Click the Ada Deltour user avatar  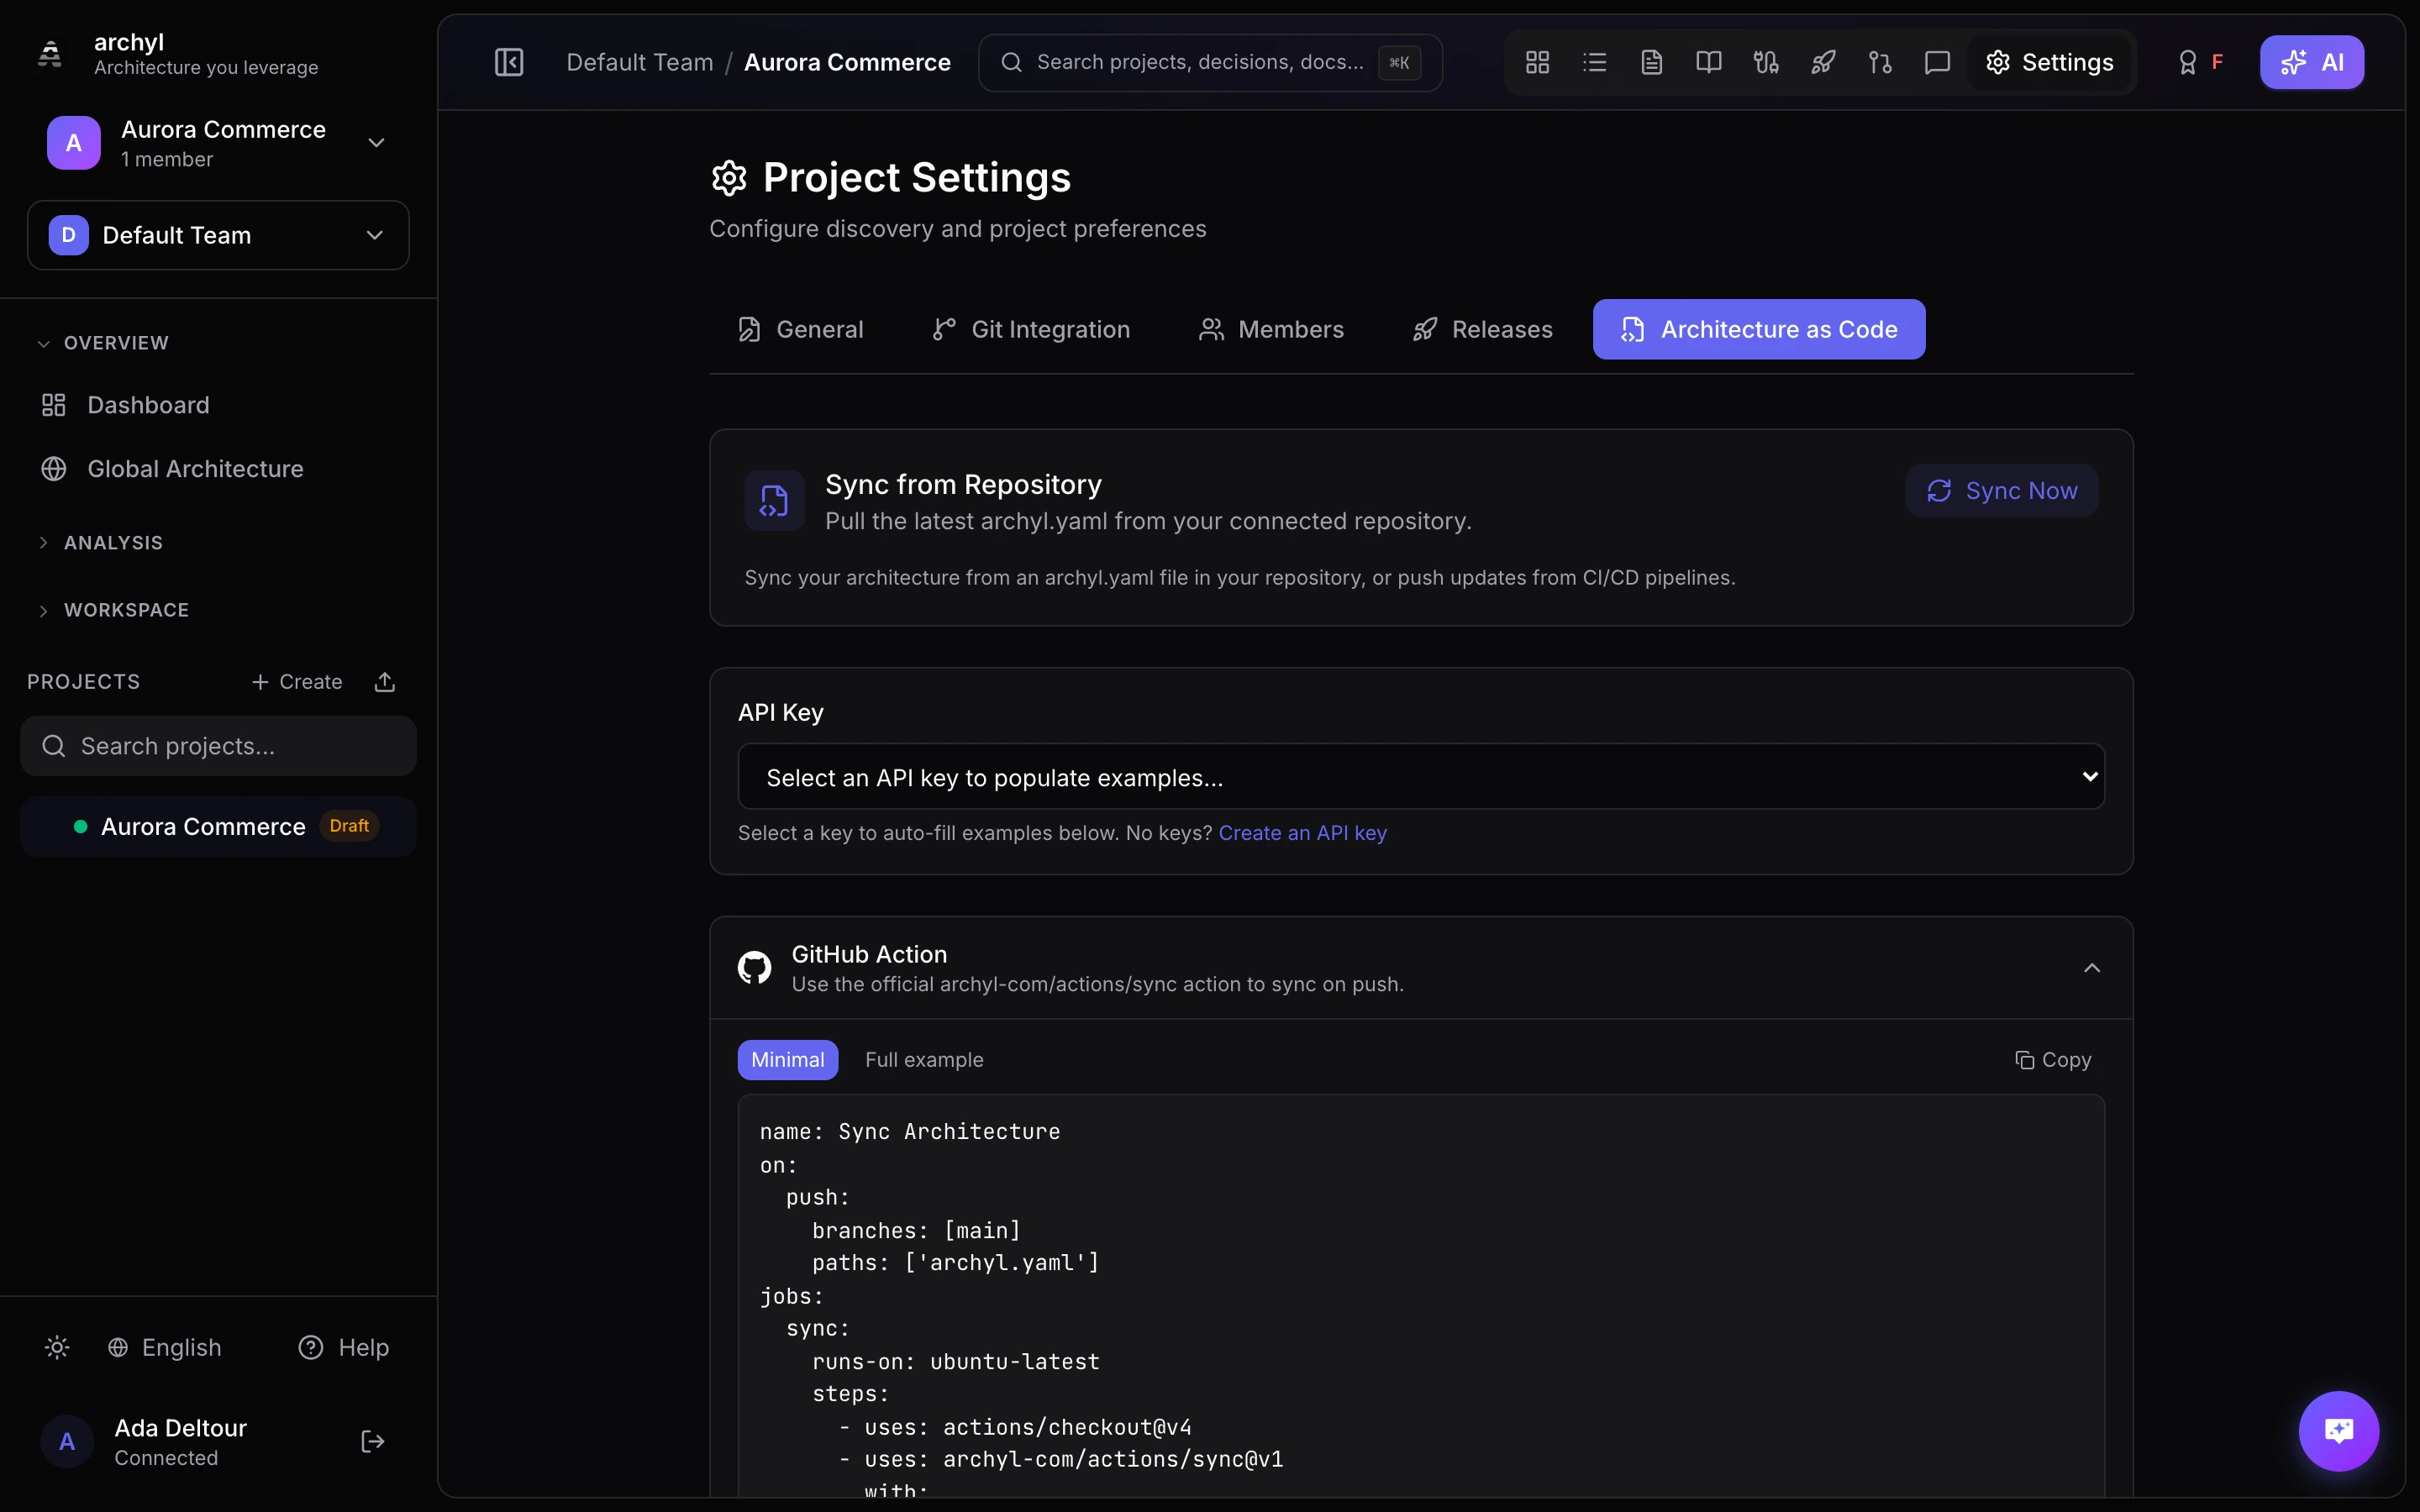[x=67, y=1442]
